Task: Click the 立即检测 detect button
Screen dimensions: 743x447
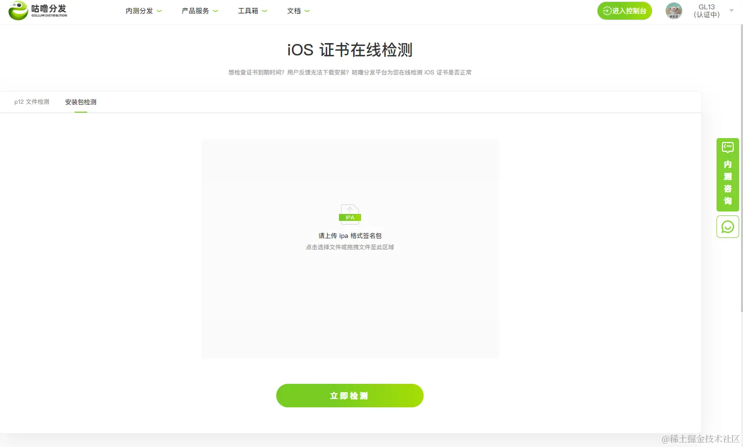Action: [x=349, y=396]
